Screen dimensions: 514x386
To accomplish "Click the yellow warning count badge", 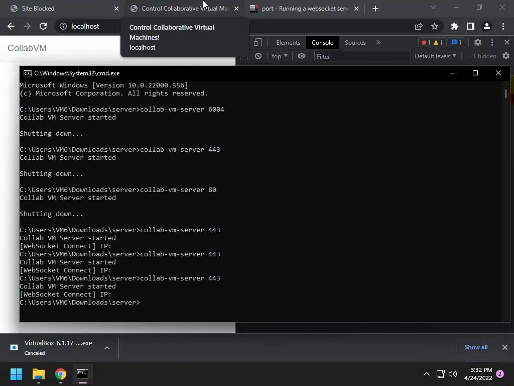I will tap(438, 42).
